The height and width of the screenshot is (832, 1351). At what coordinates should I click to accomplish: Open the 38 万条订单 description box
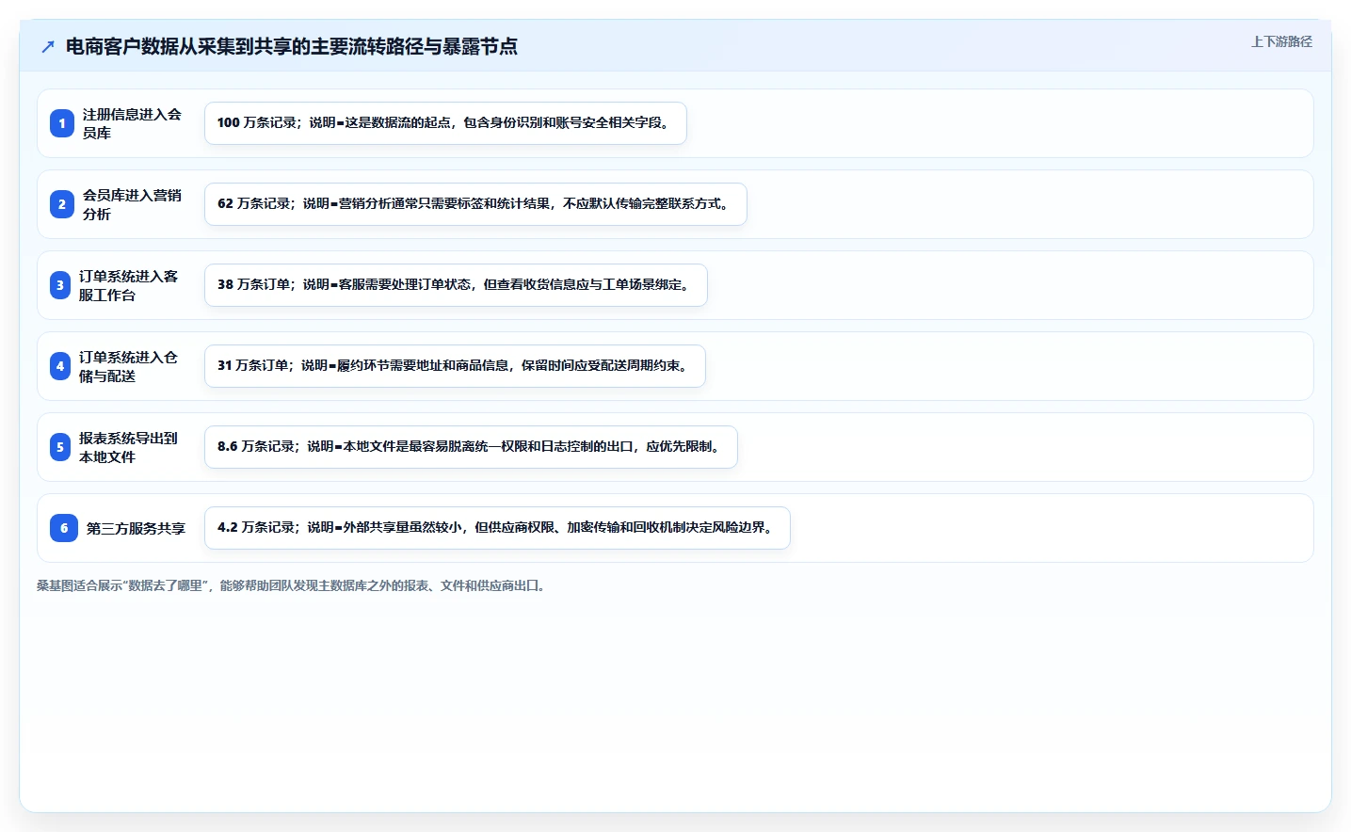point(456,285)
